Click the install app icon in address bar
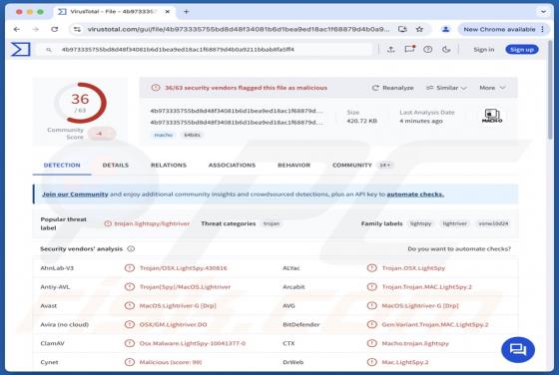The image size is (559, 375). pyautogui.click(x=402, y=29)
